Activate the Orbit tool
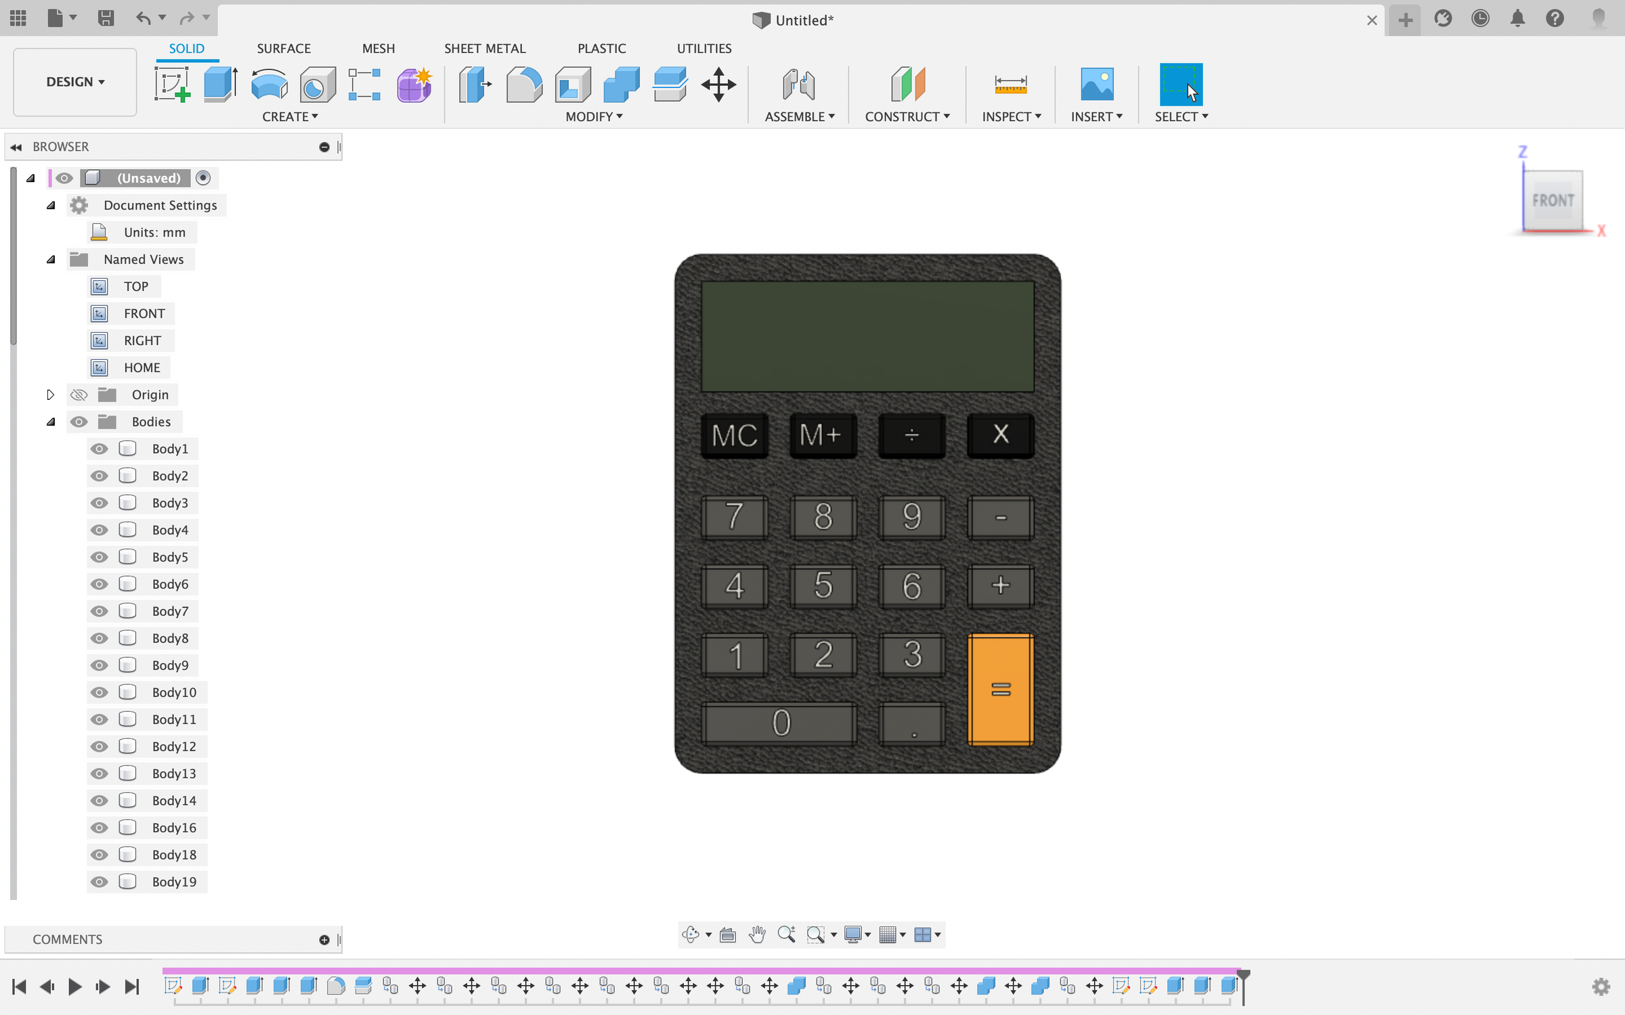The width and height of the screenshot is (1625, 1015). (691, 934)
